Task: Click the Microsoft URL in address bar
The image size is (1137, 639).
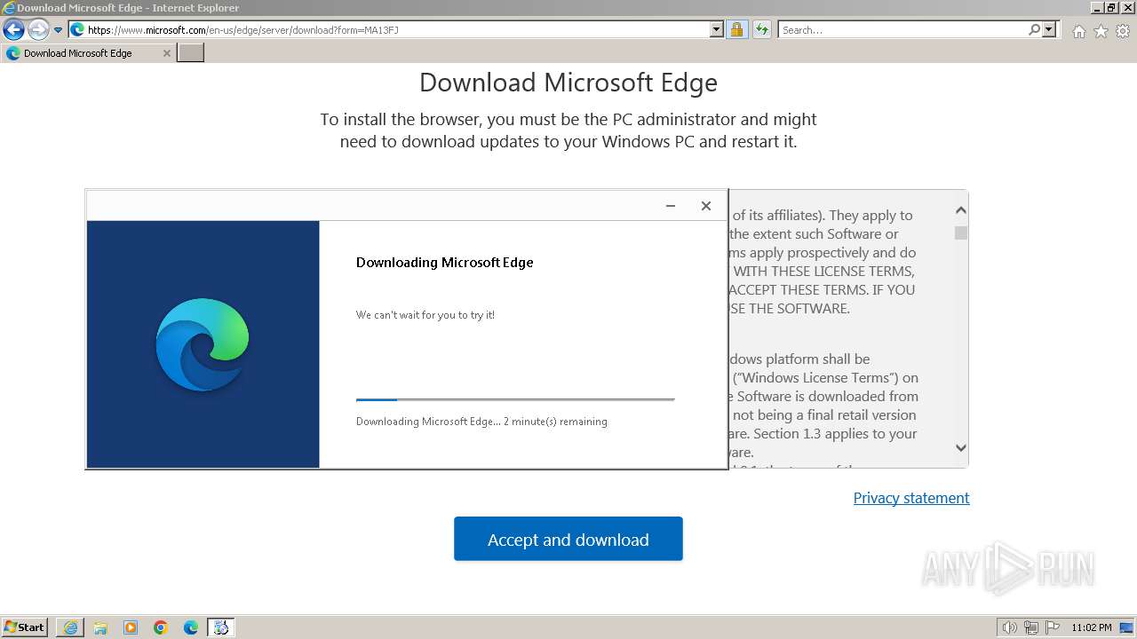Action: point(243,30)
